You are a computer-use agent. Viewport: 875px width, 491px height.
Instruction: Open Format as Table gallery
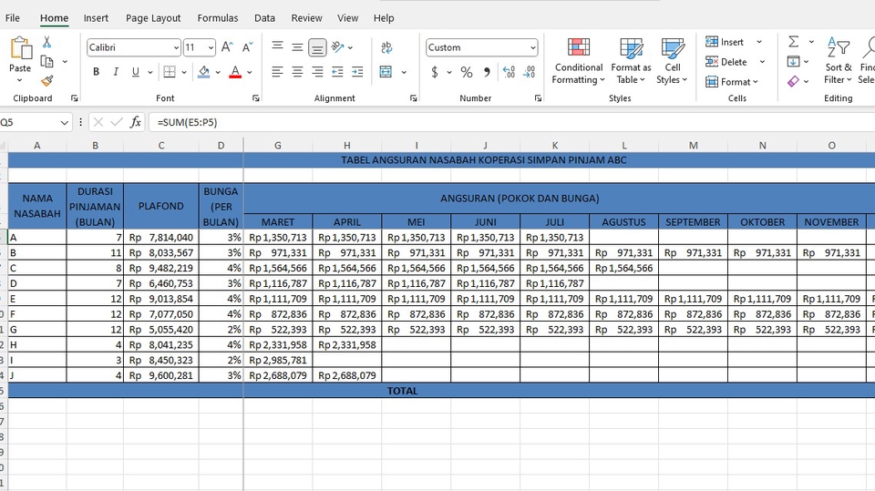(x=631, y=61)
